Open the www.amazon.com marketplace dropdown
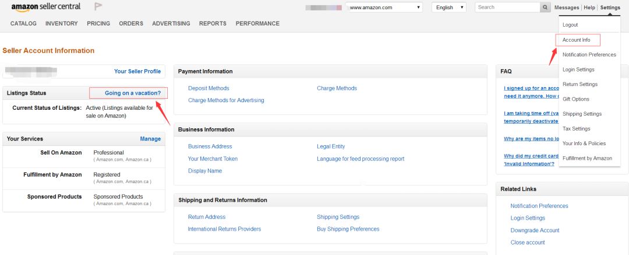This screenshot has width=629, height=255. (384, 8)
